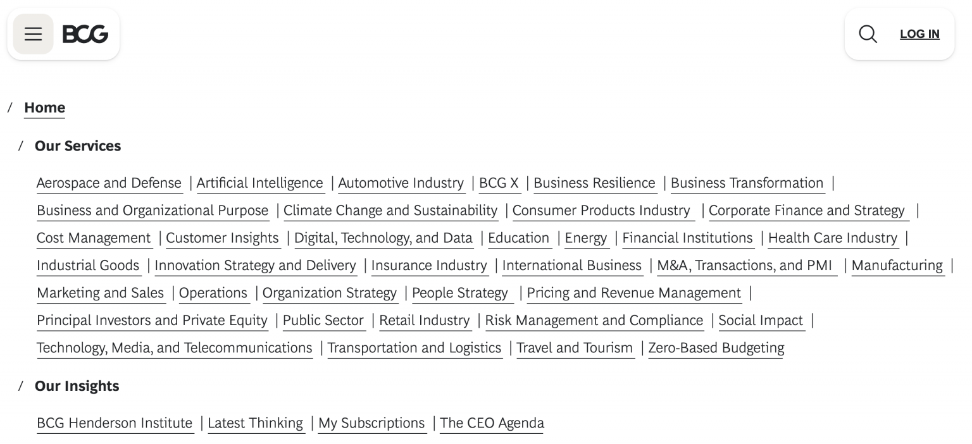
Task: Go to the Home breadcrumb link
Action: [44, 108]
